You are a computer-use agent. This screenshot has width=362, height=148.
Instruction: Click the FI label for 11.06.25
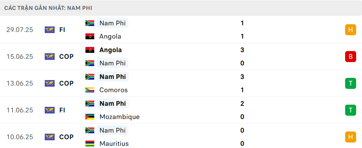tap(62, 110)
